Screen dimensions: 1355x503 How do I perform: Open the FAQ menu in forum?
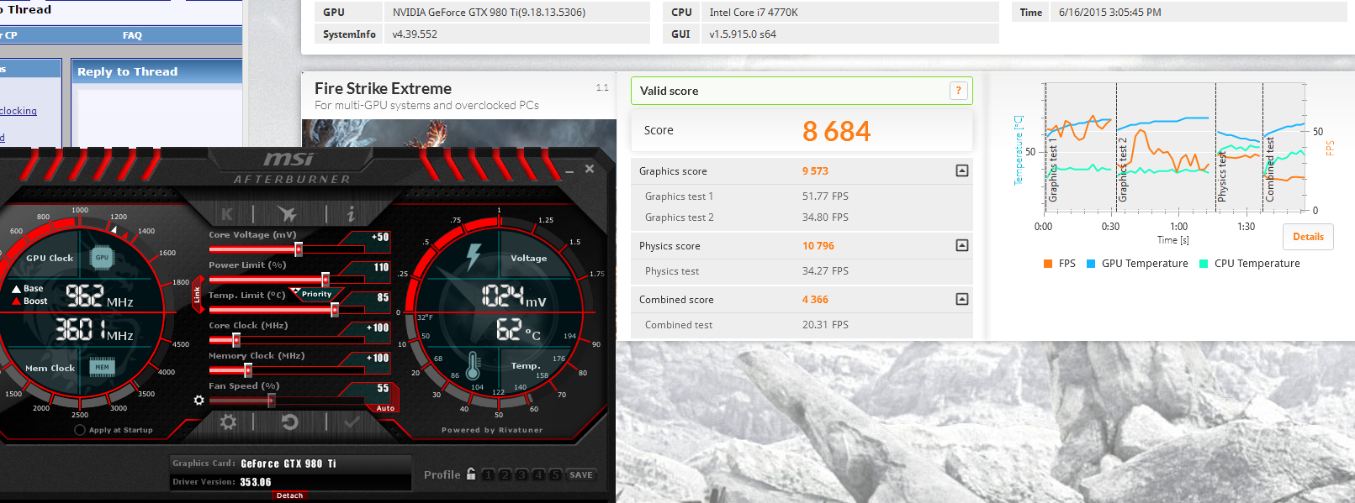pos(132,35)
